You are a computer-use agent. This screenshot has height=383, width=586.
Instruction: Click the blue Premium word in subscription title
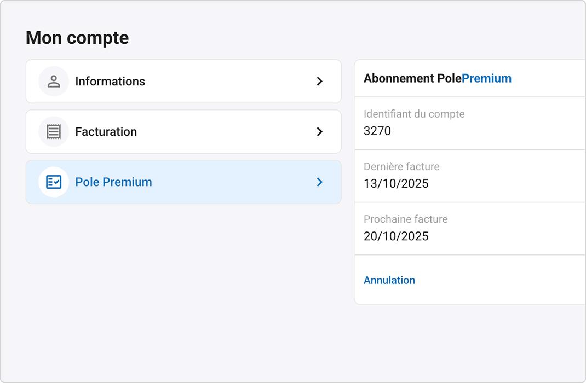(486, 78)
